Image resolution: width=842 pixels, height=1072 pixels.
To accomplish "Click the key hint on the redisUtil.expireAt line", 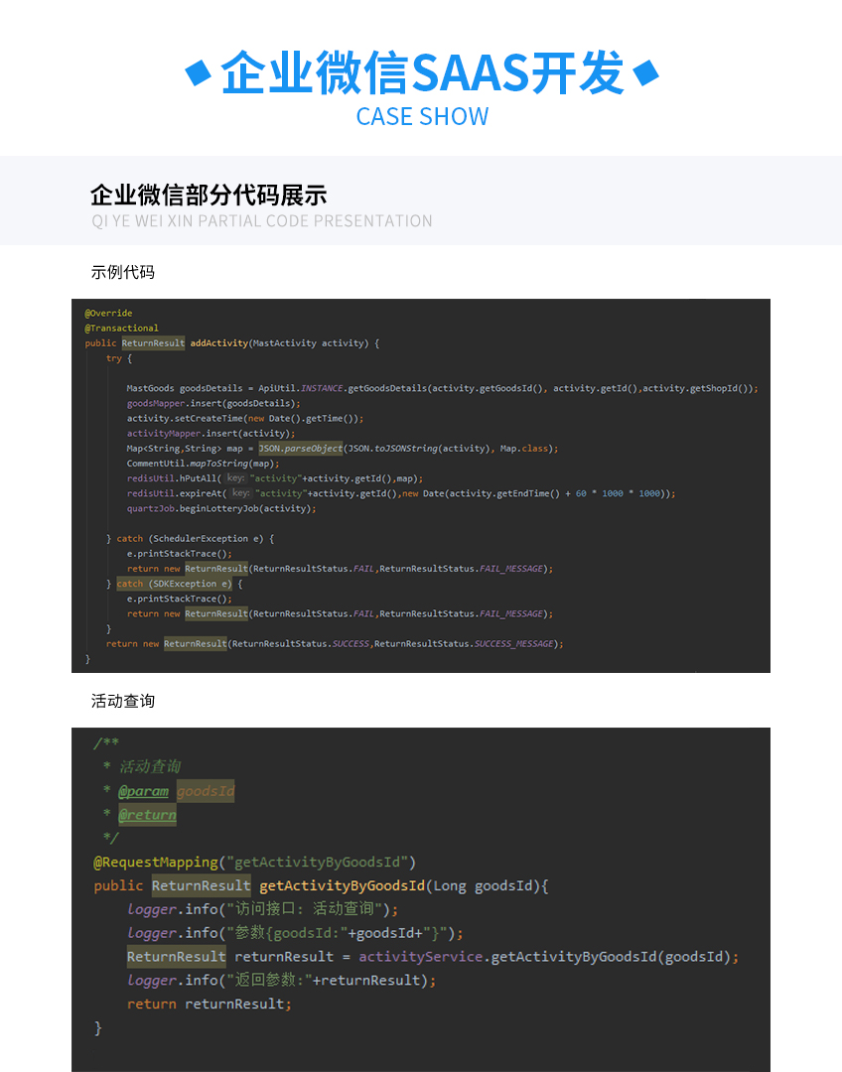I will (240, 493).
